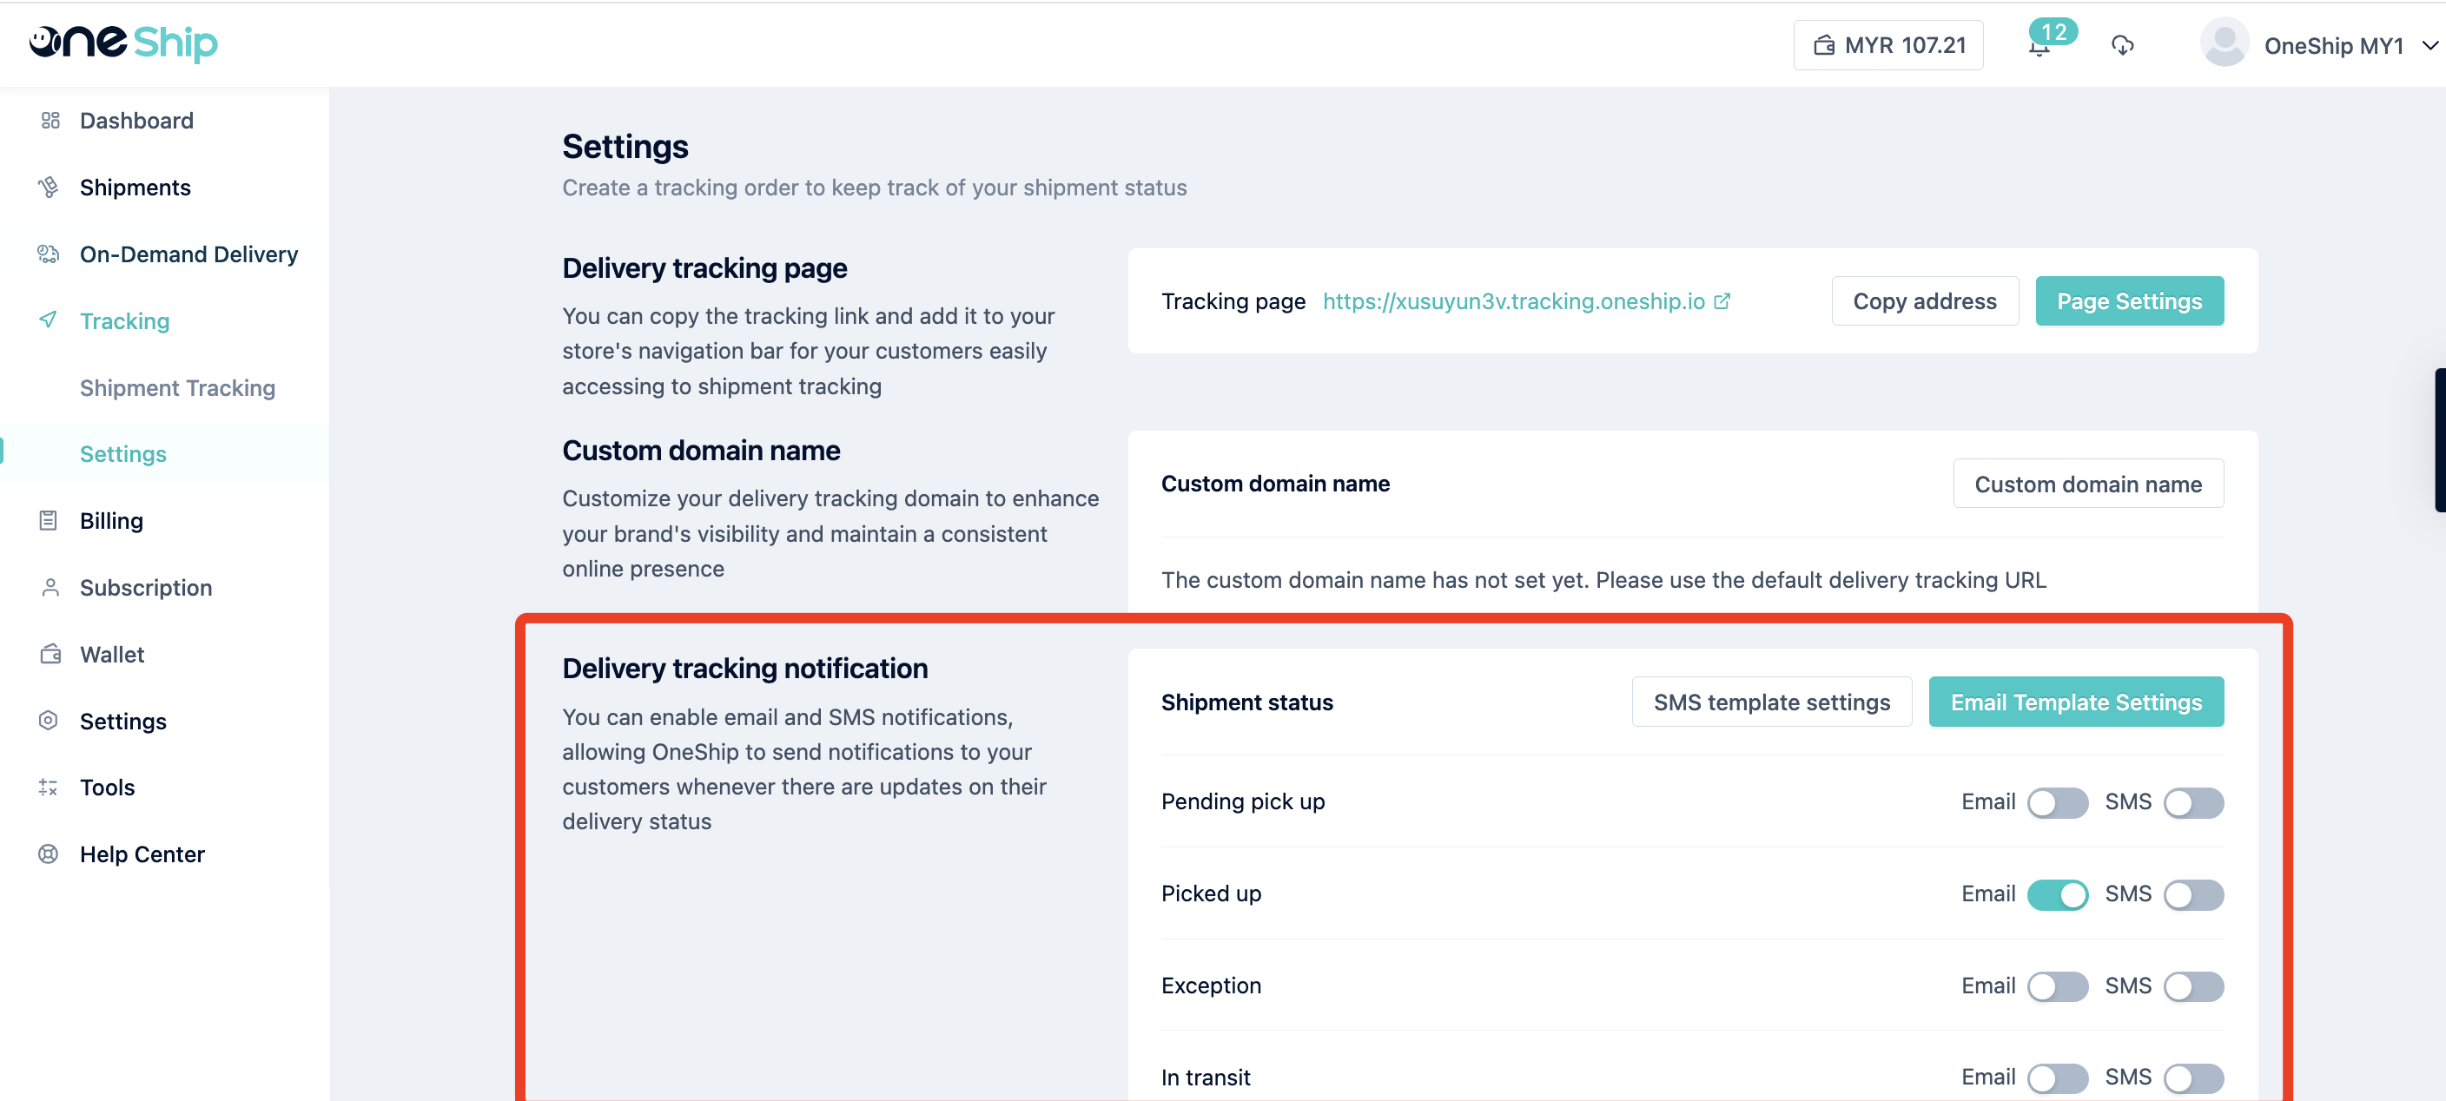Click the wallet icon beside MYR 107.21
This screenshot has height=1101, width=2446.
(1824, 45)
